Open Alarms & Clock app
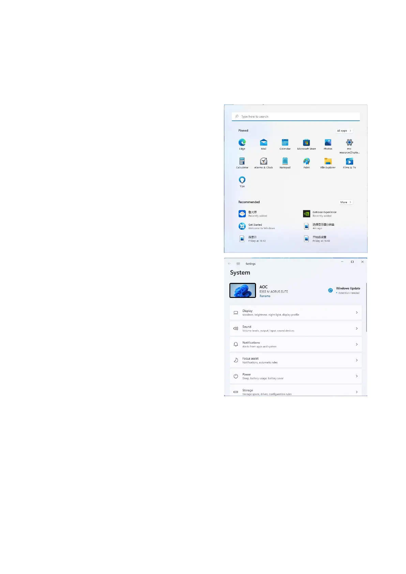Viewport: 406px width, 574px height. [264, 162]
